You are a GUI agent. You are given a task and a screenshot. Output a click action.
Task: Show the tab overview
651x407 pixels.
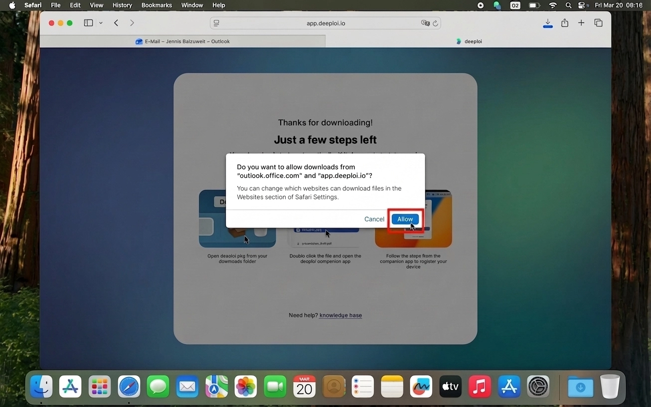(598, 23)
